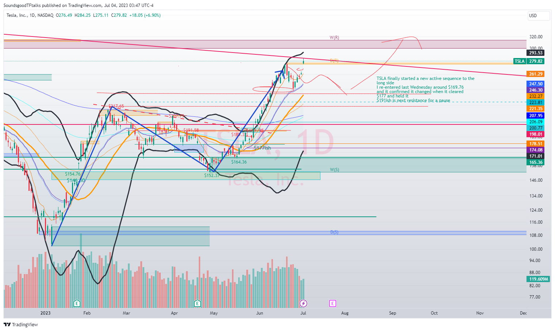Click the Sep label on time axis
Screen dimensions: 555x331
click(392, 313)
